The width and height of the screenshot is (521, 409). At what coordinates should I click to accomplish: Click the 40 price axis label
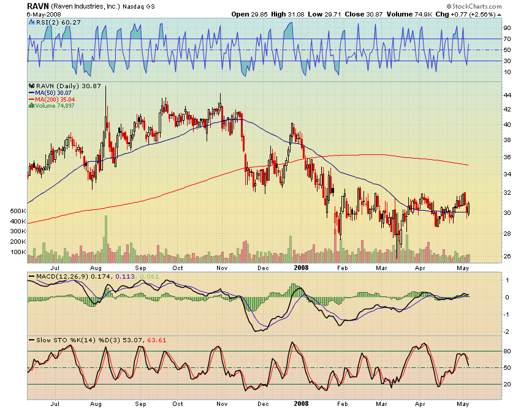coord(507,125)
